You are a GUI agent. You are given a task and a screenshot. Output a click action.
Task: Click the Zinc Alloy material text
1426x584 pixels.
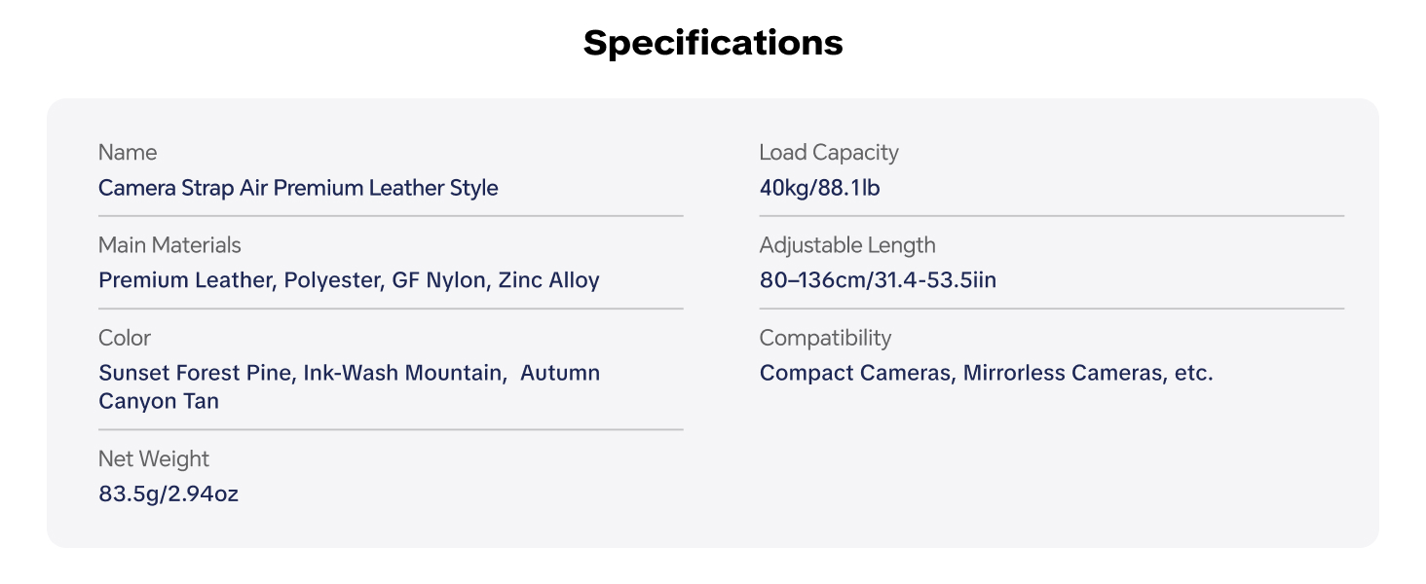[x=549, y=280]
